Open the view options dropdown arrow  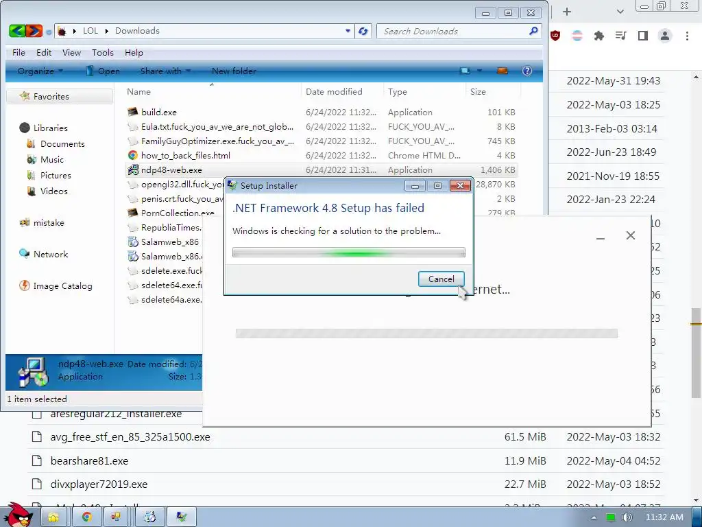[x=479, y=71]
